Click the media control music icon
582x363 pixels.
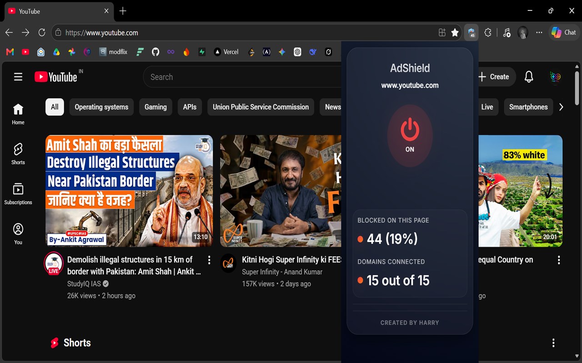tap(507, 33)
